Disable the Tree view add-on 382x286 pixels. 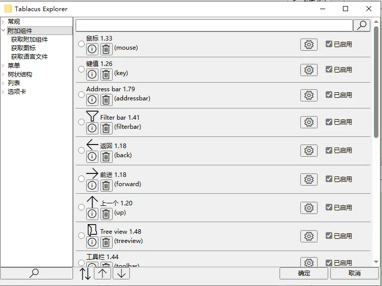coord(329,236)
